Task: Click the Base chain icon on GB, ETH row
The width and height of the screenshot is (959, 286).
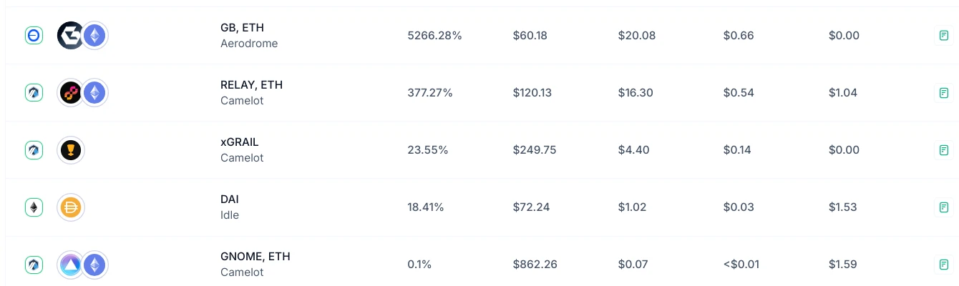Action: tap(34, 35)
